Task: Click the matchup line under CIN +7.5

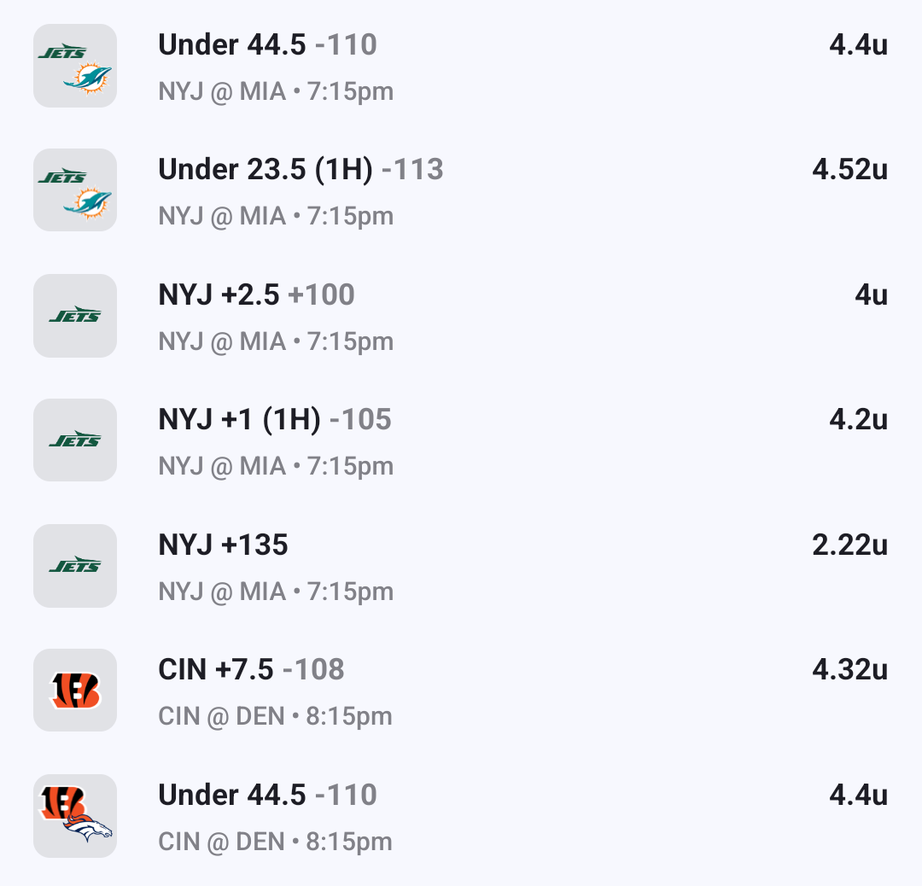Action: click(275, 716)
